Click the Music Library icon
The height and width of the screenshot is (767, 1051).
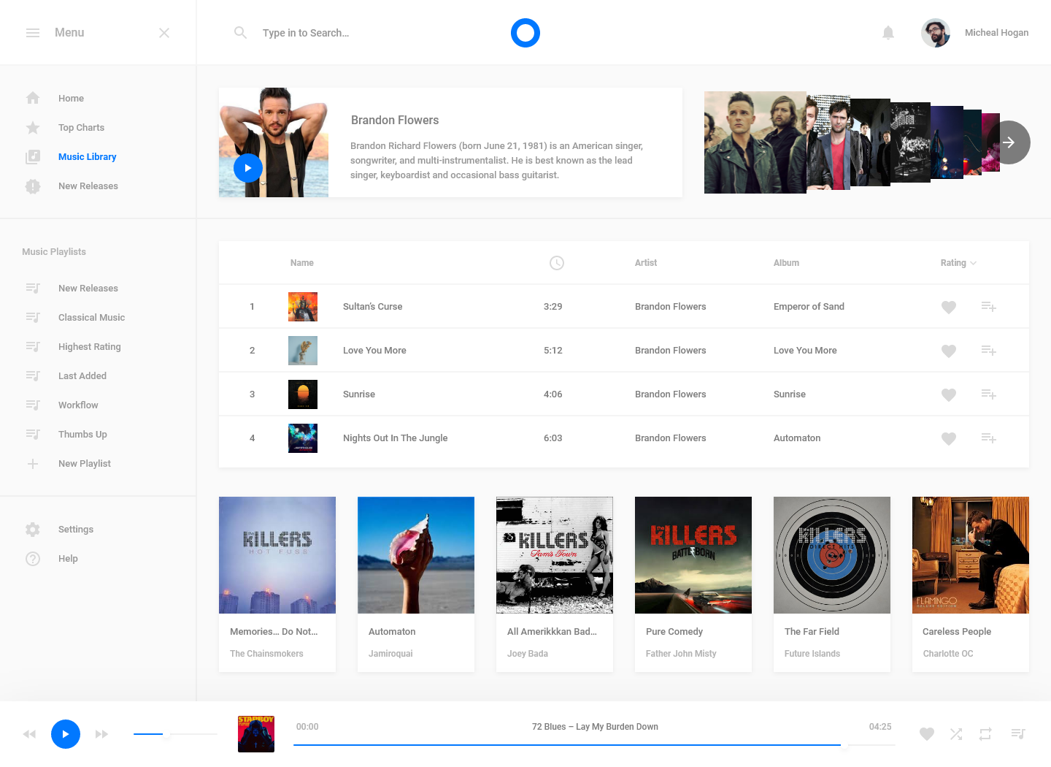click(33, 157)
